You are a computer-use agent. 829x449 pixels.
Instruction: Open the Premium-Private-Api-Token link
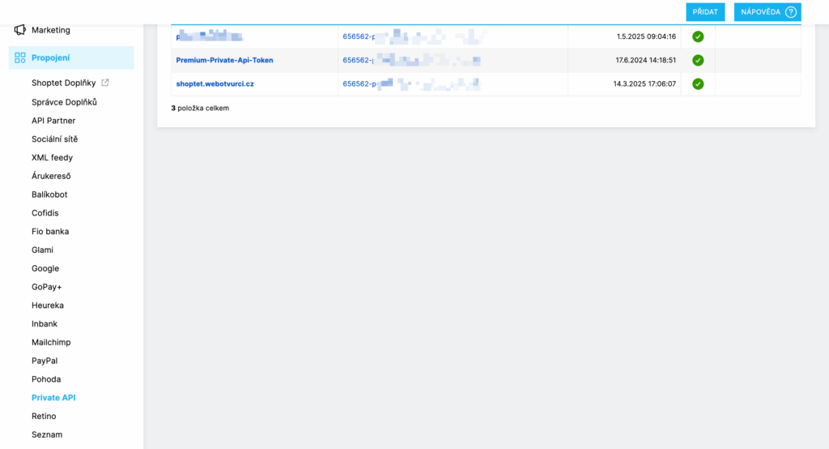click(225, 60)
